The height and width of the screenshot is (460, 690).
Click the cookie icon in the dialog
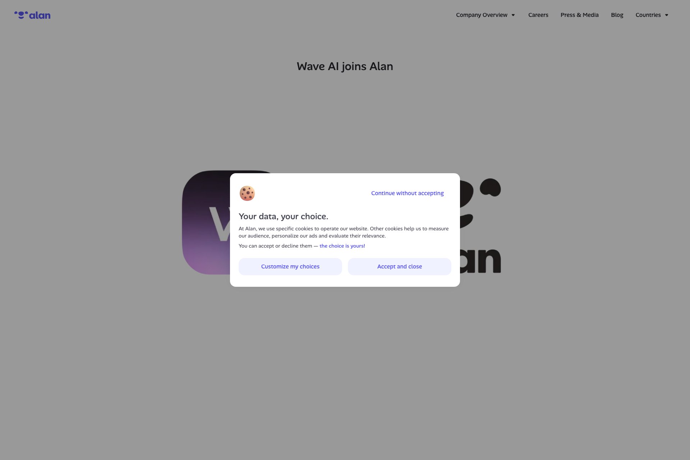point(247,193)
